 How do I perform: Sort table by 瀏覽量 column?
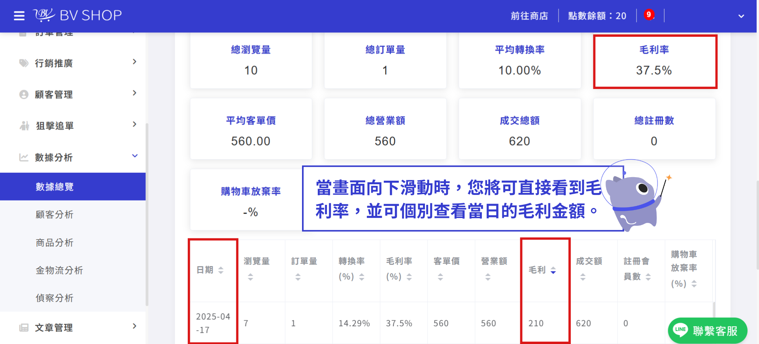click(250, 277)
